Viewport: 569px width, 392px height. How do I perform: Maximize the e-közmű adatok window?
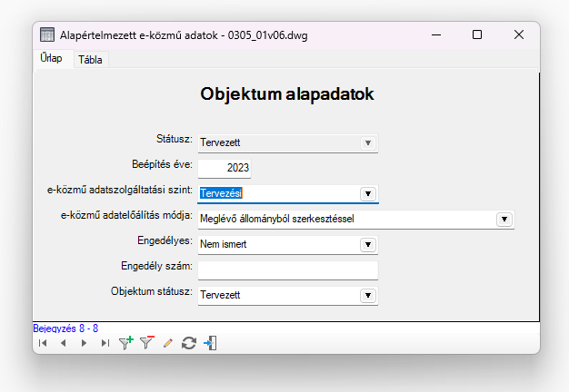pos(477,34)
